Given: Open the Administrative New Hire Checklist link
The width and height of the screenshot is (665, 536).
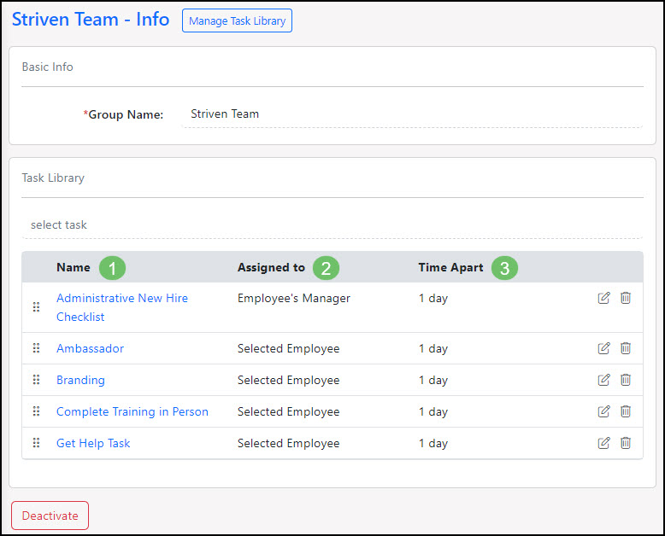Looking at the screenshot, I should pos(122,307).
